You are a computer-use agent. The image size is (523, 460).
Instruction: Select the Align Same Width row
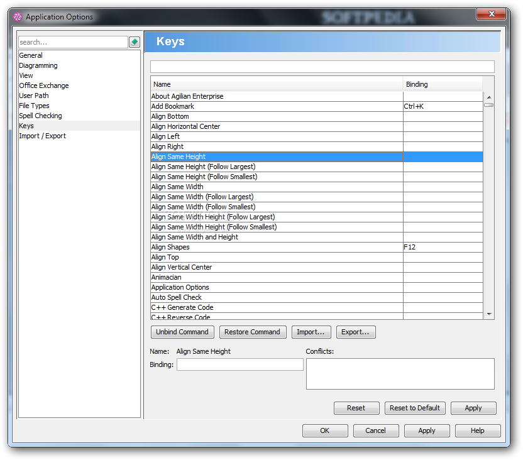(x=317, y=187)
